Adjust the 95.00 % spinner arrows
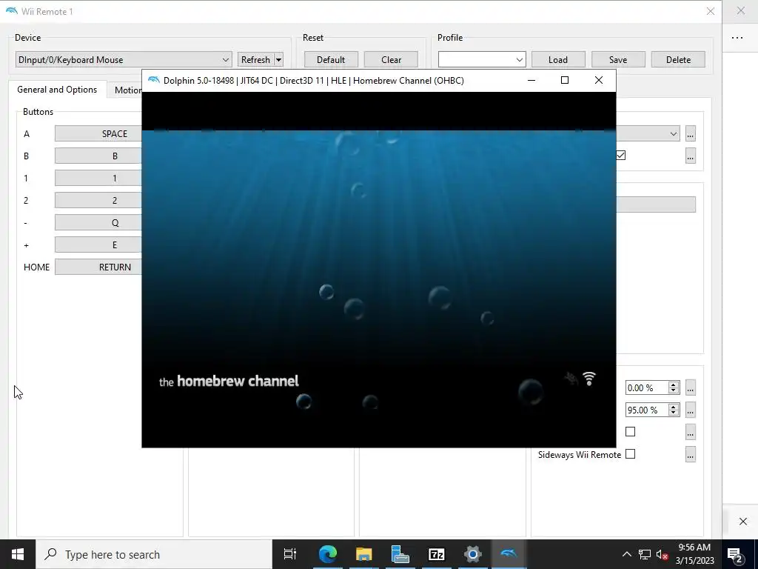The image size is (758, 569). pyautogui.click(x=674, y=410)
